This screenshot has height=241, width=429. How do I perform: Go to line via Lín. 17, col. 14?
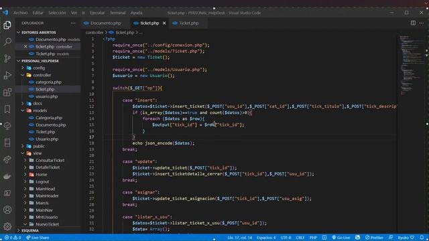tap(240, 238)
